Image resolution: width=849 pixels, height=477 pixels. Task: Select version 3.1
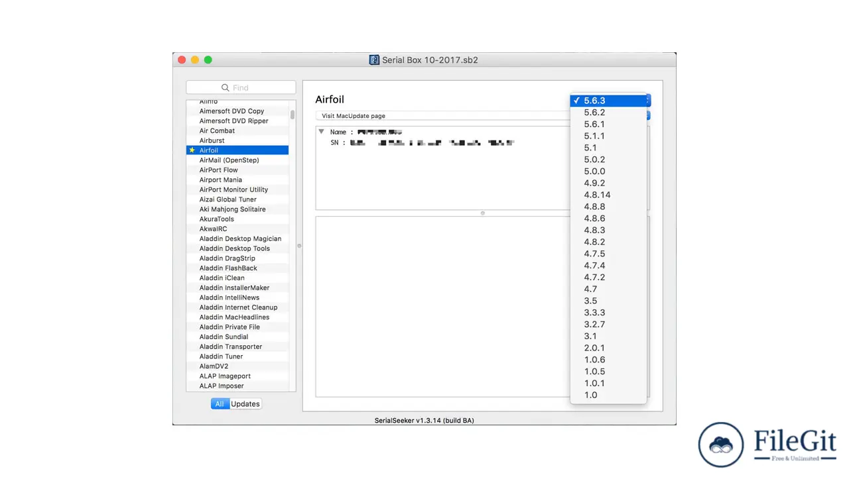608,336
